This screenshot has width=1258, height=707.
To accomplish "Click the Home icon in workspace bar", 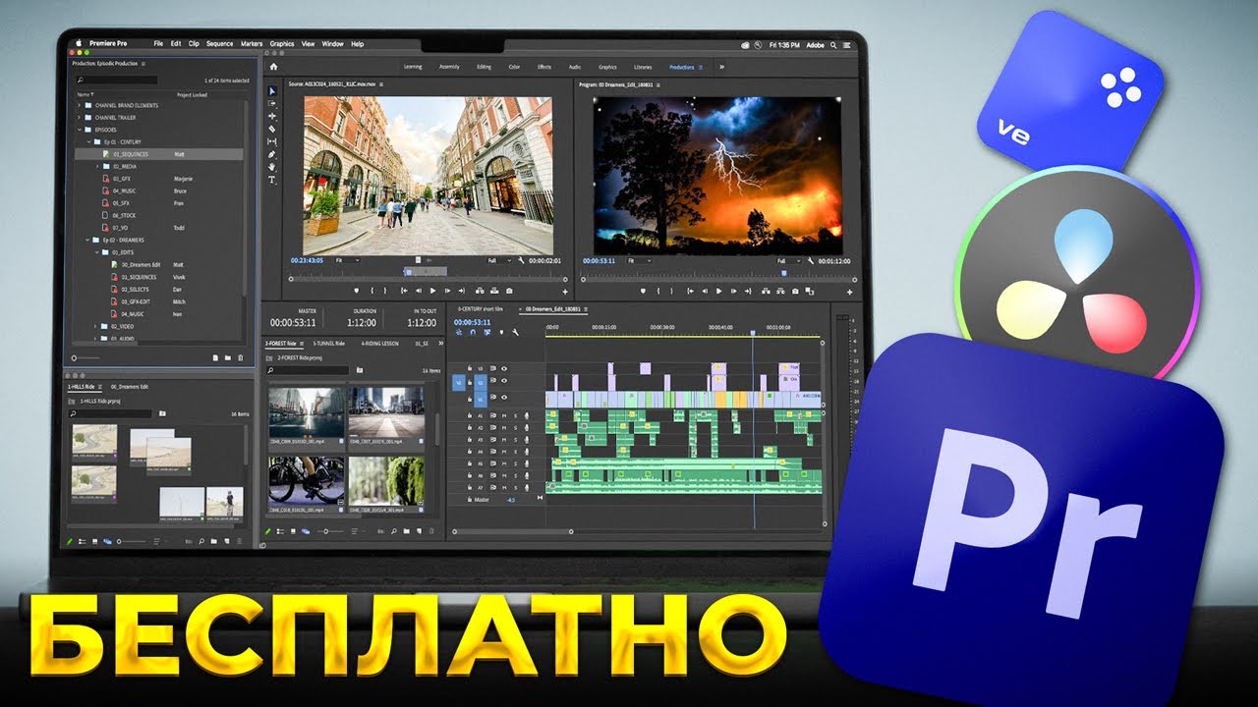I will click(x=274, y=67).
